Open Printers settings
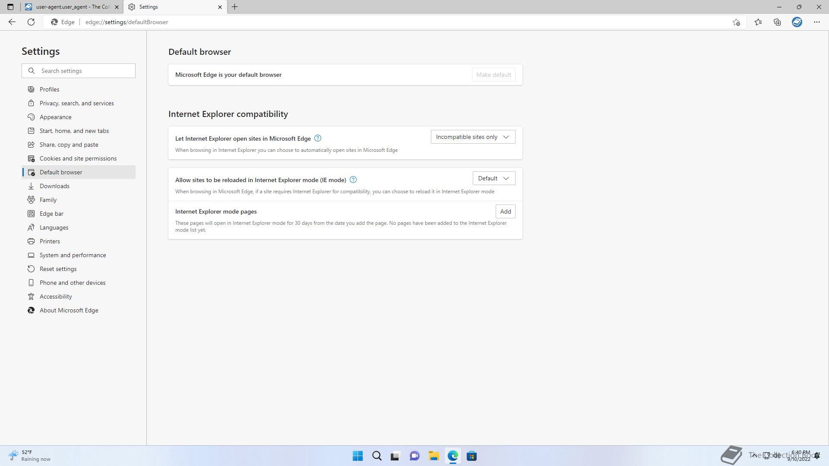 click(x=79, y=241)
